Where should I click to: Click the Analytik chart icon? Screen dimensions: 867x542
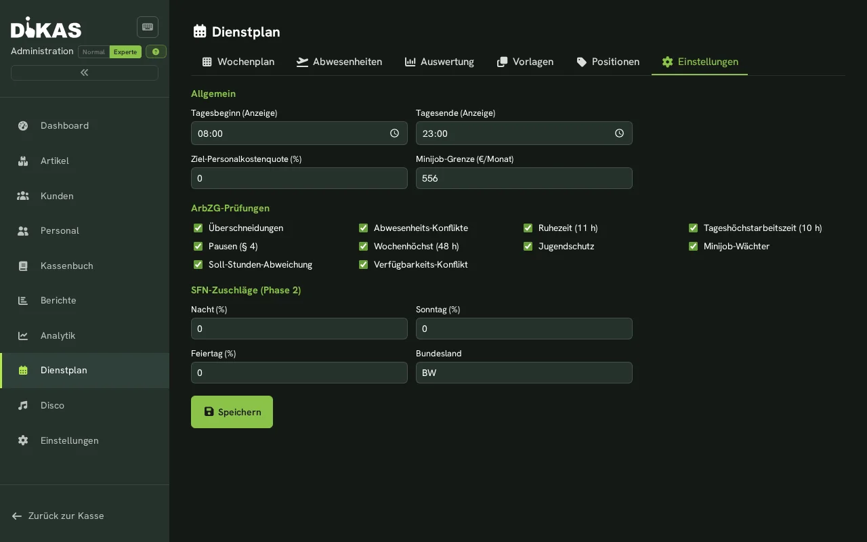(23, 335)
